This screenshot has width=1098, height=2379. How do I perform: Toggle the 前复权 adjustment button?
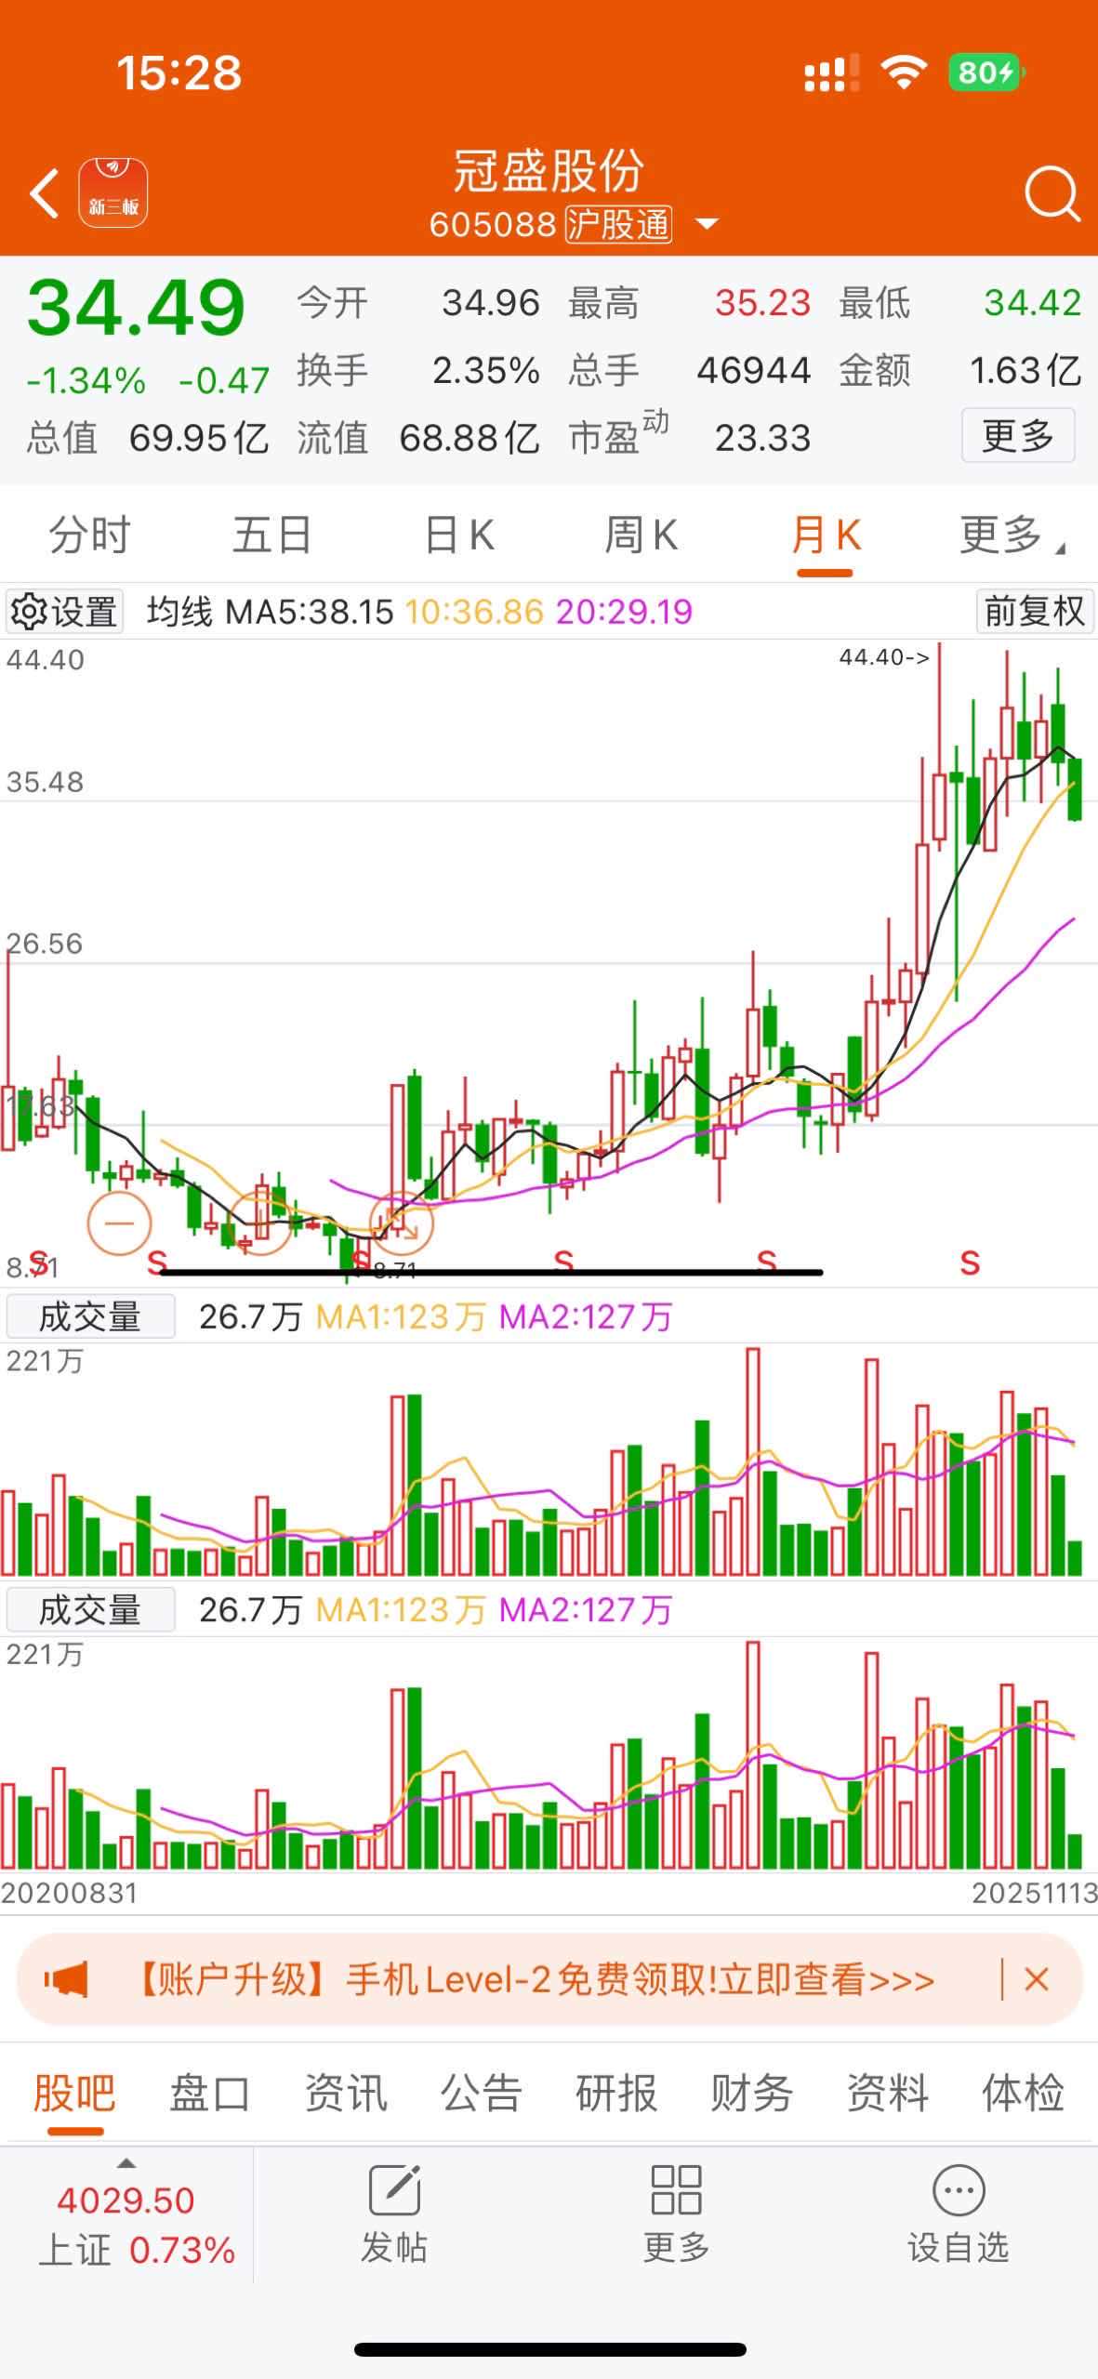(x=1035, y=612)
